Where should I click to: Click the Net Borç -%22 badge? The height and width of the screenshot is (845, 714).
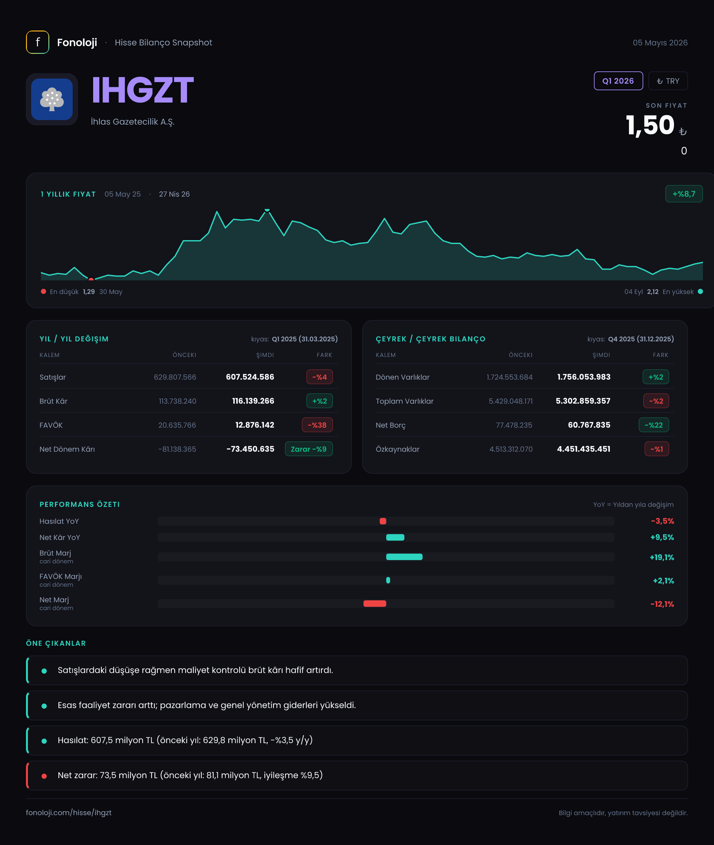(x=654, y=425)
